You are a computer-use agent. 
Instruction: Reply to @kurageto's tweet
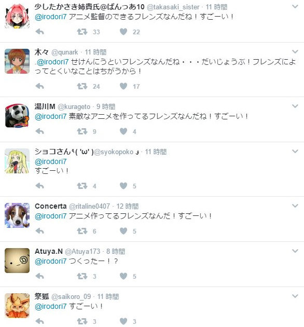click(39, 131)
